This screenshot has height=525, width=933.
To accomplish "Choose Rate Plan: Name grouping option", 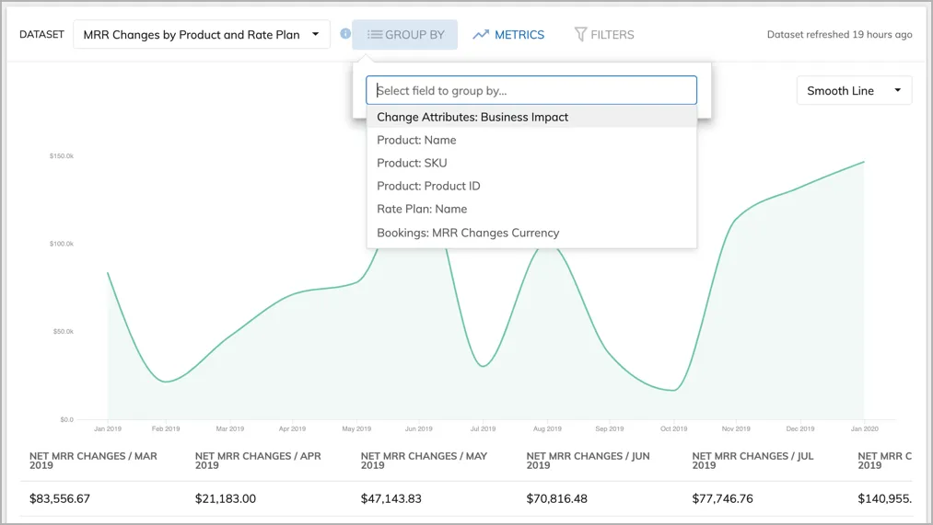I will [x=531, y=209].
